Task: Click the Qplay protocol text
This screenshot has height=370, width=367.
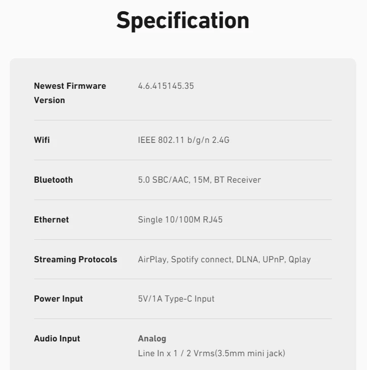Action: click(300, 260)
